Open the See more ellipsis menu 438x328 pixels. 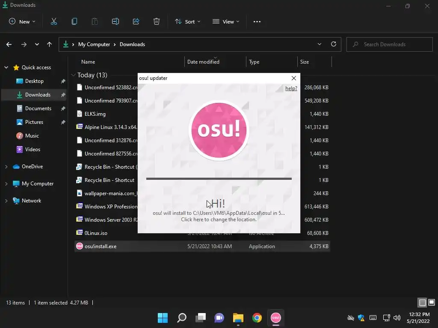pos(257,21)
